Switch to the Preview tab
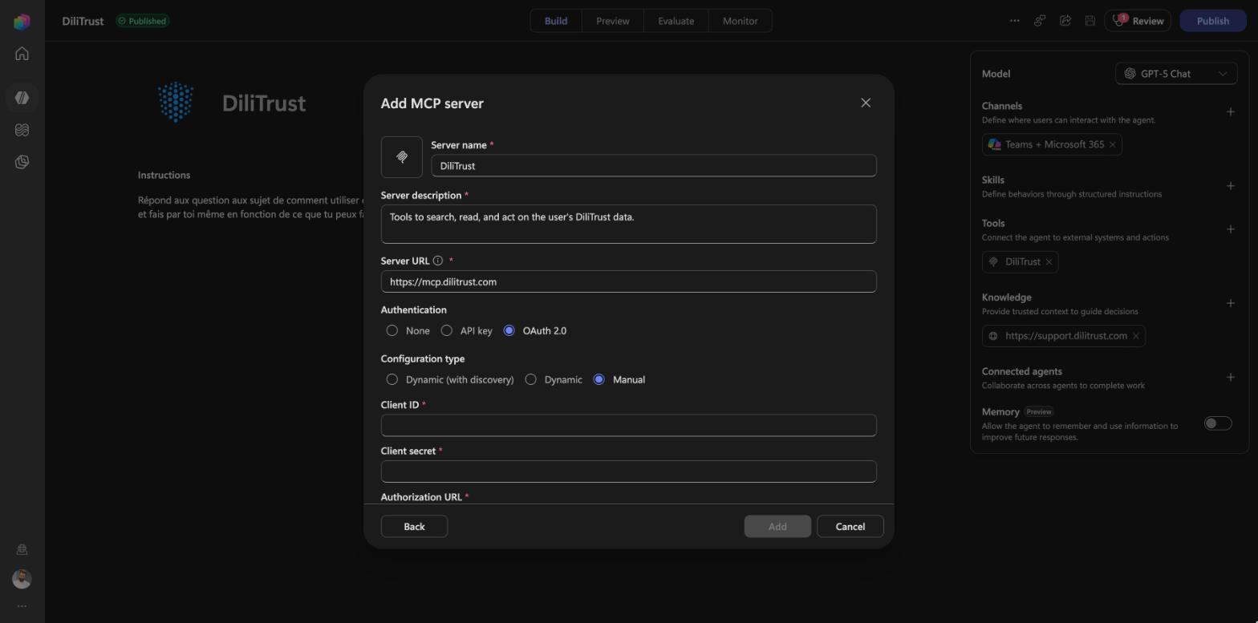This screenshot has height=623, width=1258. click(x=613, y=21)
